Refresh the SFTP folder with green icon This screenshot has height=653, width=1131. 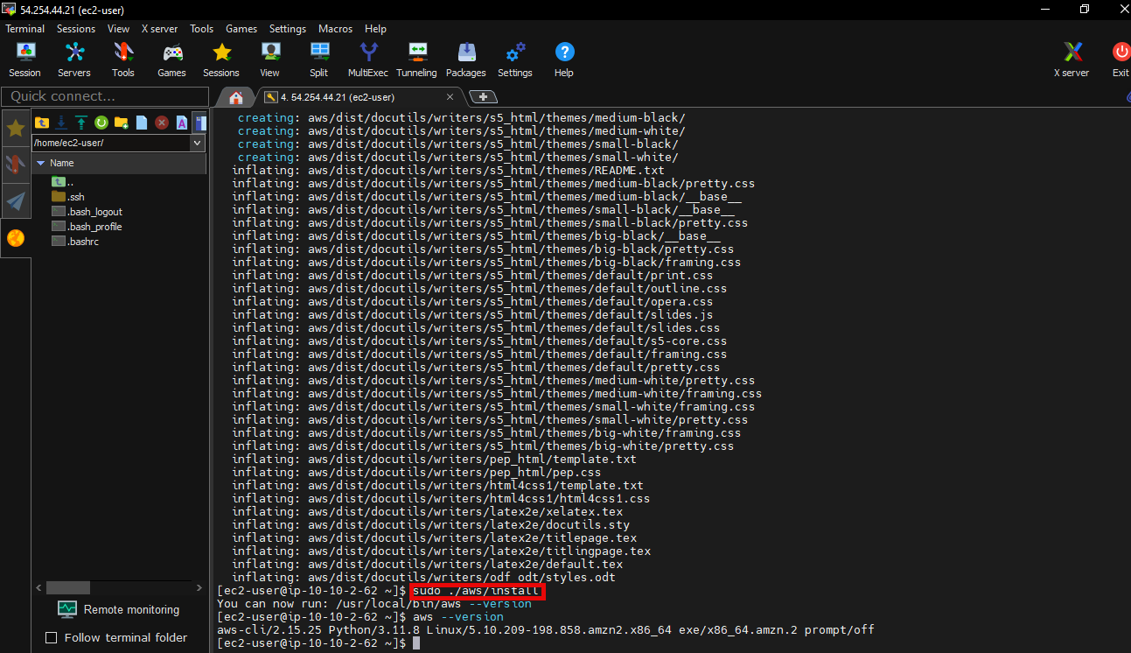(101, 123)
